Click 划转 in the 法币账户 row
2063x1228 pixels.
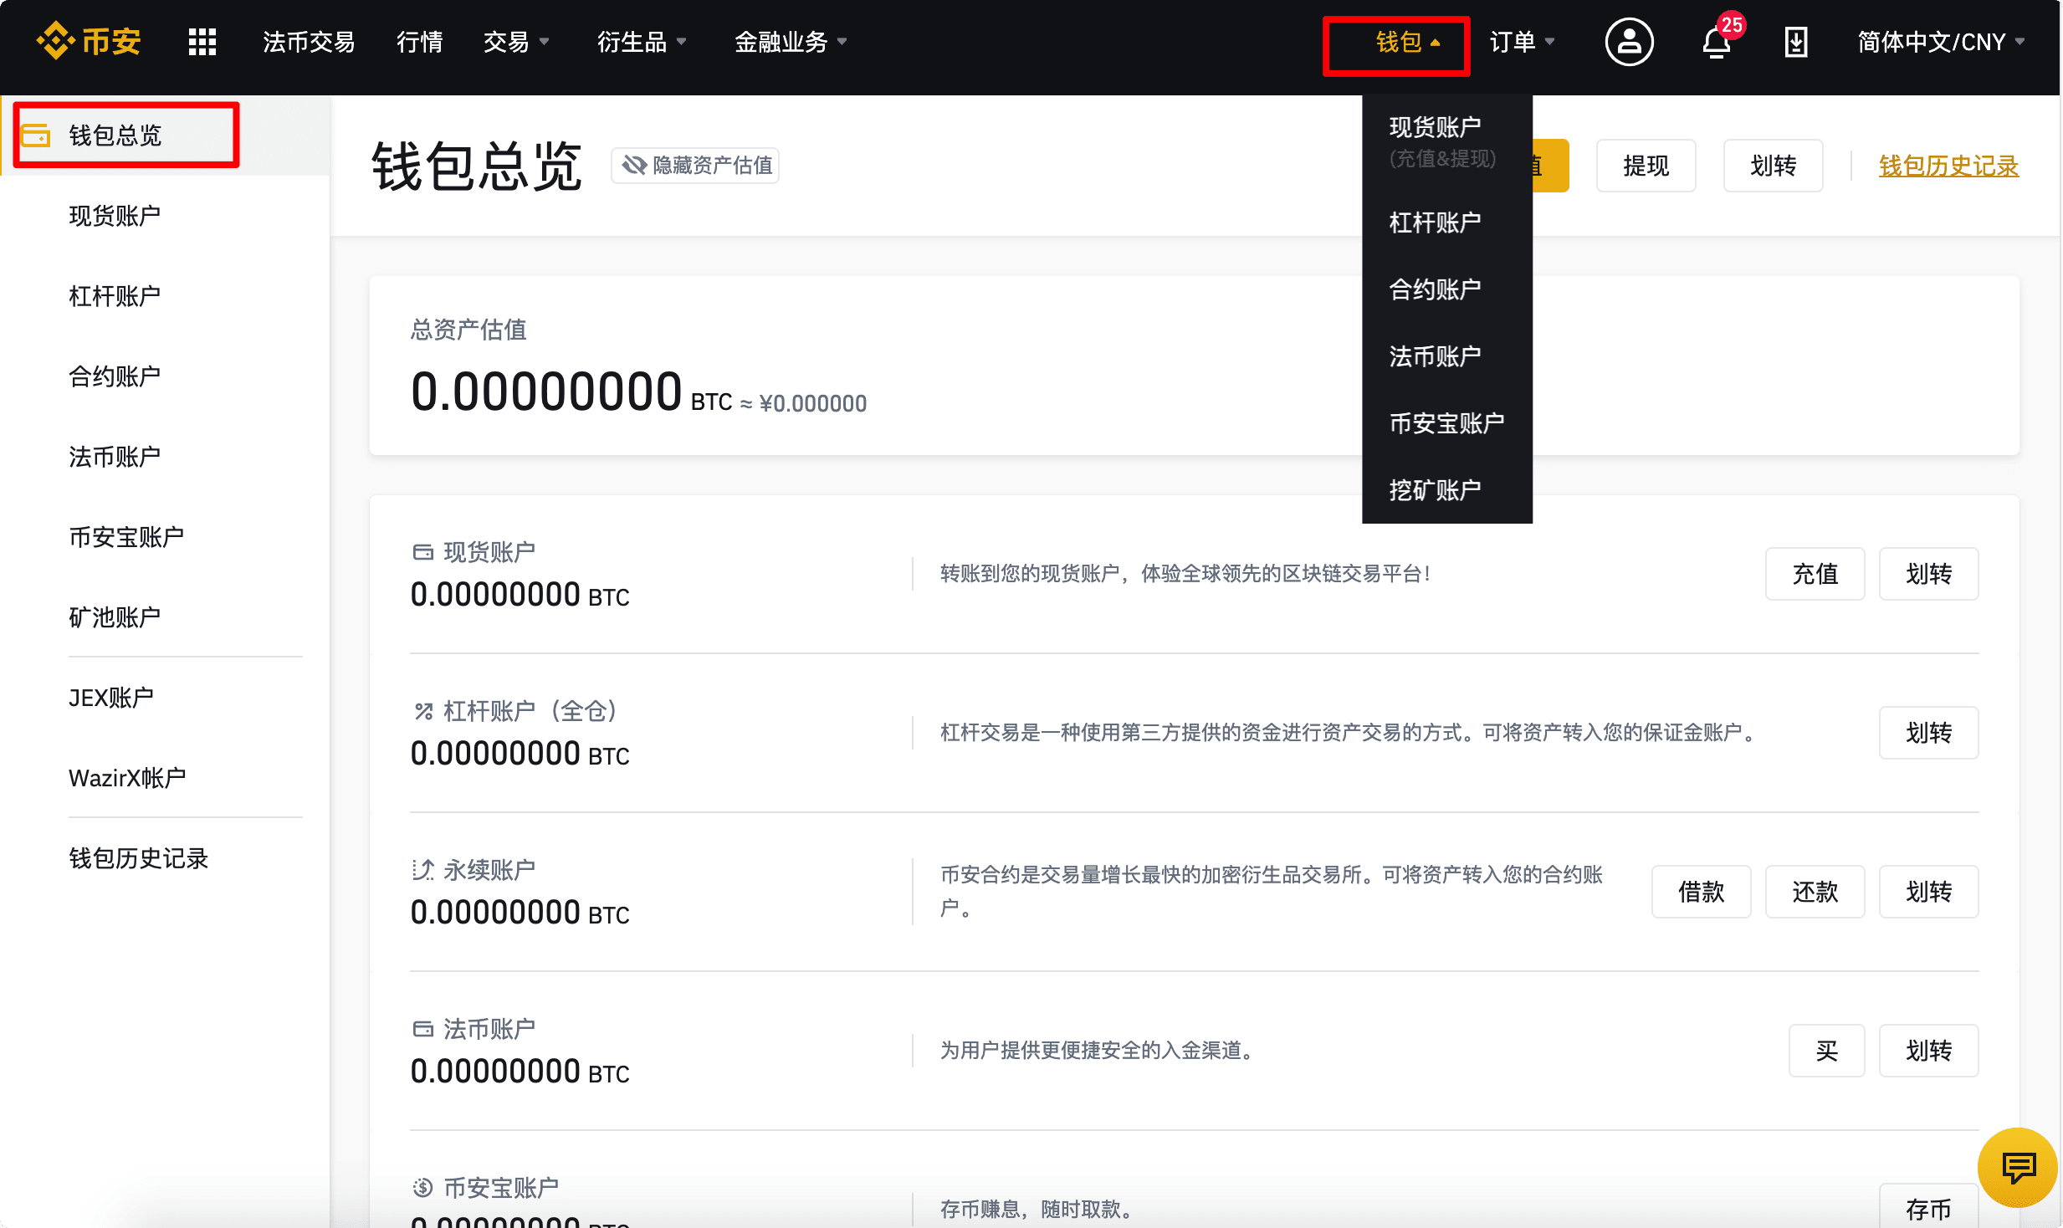click(1928, 1051)
